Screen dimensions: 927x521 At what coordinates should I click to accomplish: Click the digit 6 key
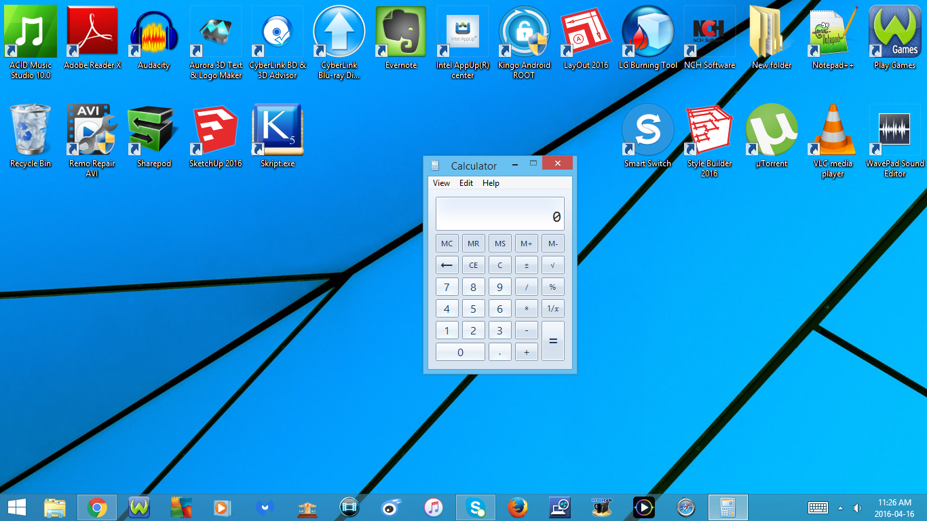500,309
